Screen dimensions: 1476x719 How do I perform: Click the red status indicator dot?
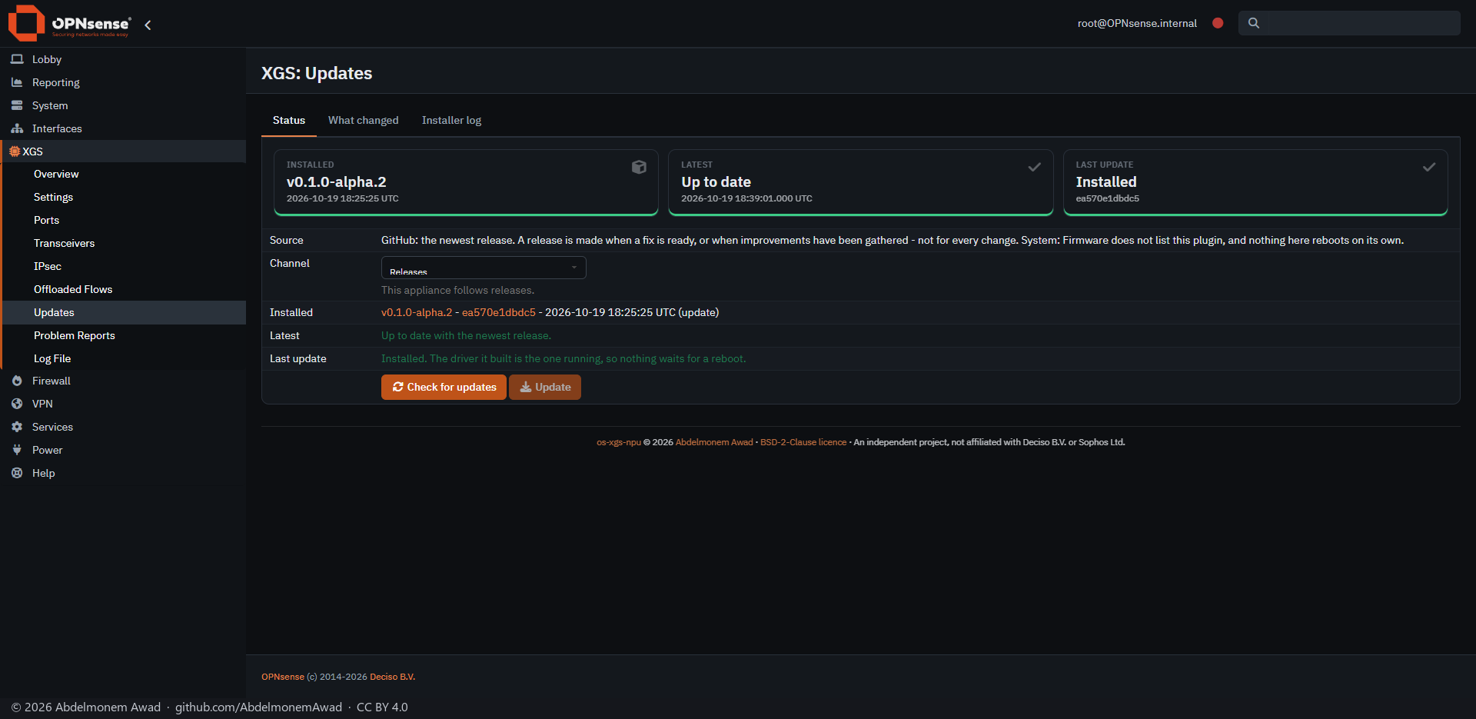pos(1218,23)
